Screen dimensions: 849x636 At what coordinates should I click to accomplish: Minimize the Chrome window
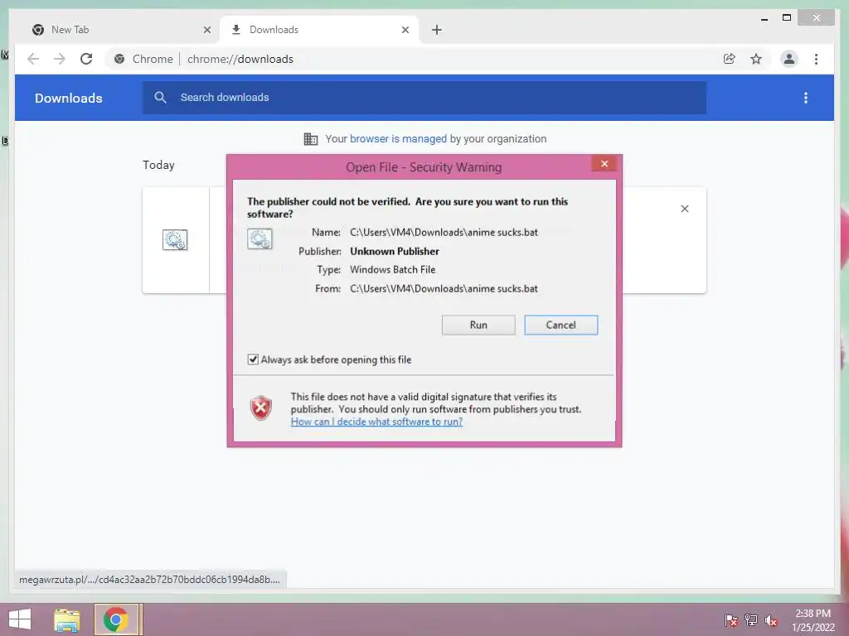click(764, 18)
